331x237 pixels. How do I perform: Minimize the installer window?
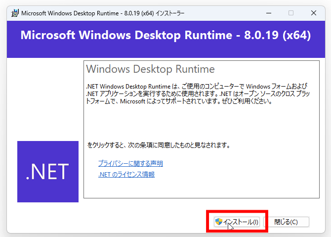pyautogui.click(x=269, y=13)
